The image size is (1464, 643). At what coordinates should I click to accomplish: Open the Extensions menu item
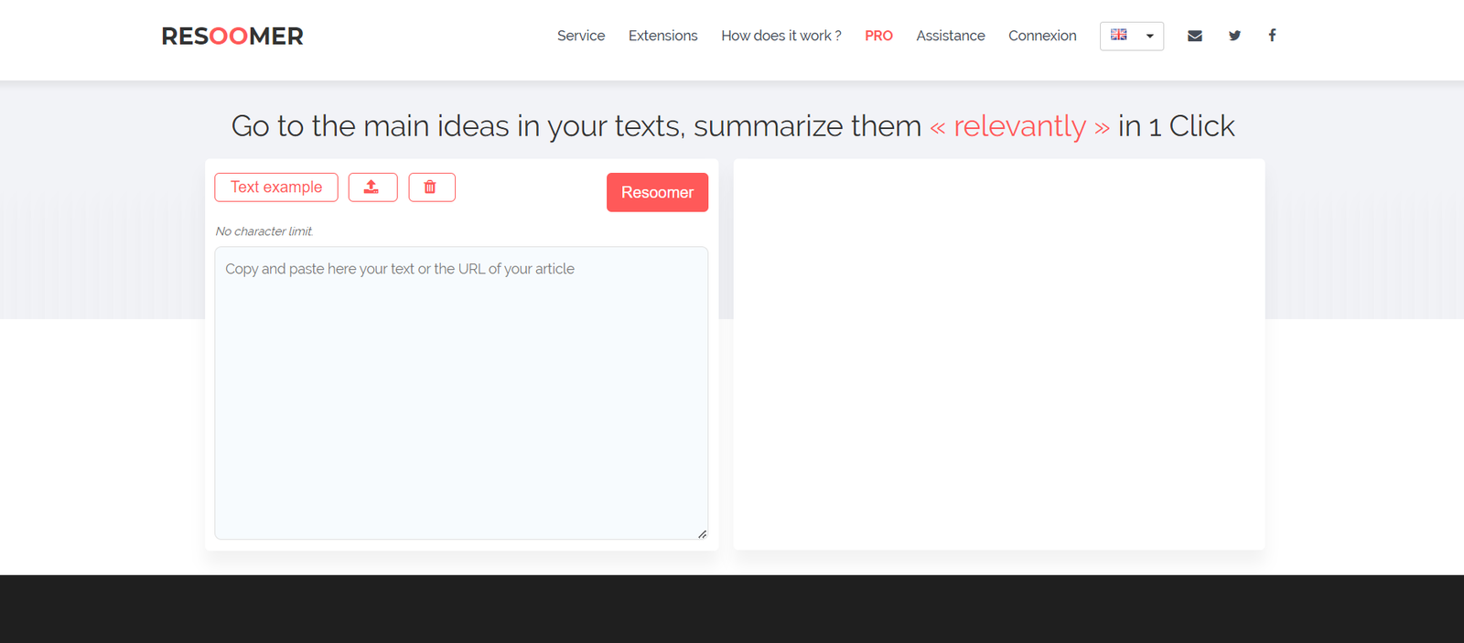[x=662, y=36]
